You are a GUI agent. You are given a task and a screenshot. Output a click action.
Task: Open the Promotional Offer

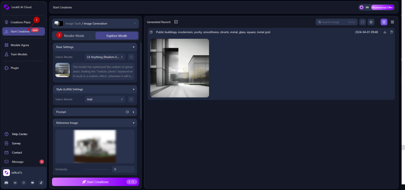[382, 7]
